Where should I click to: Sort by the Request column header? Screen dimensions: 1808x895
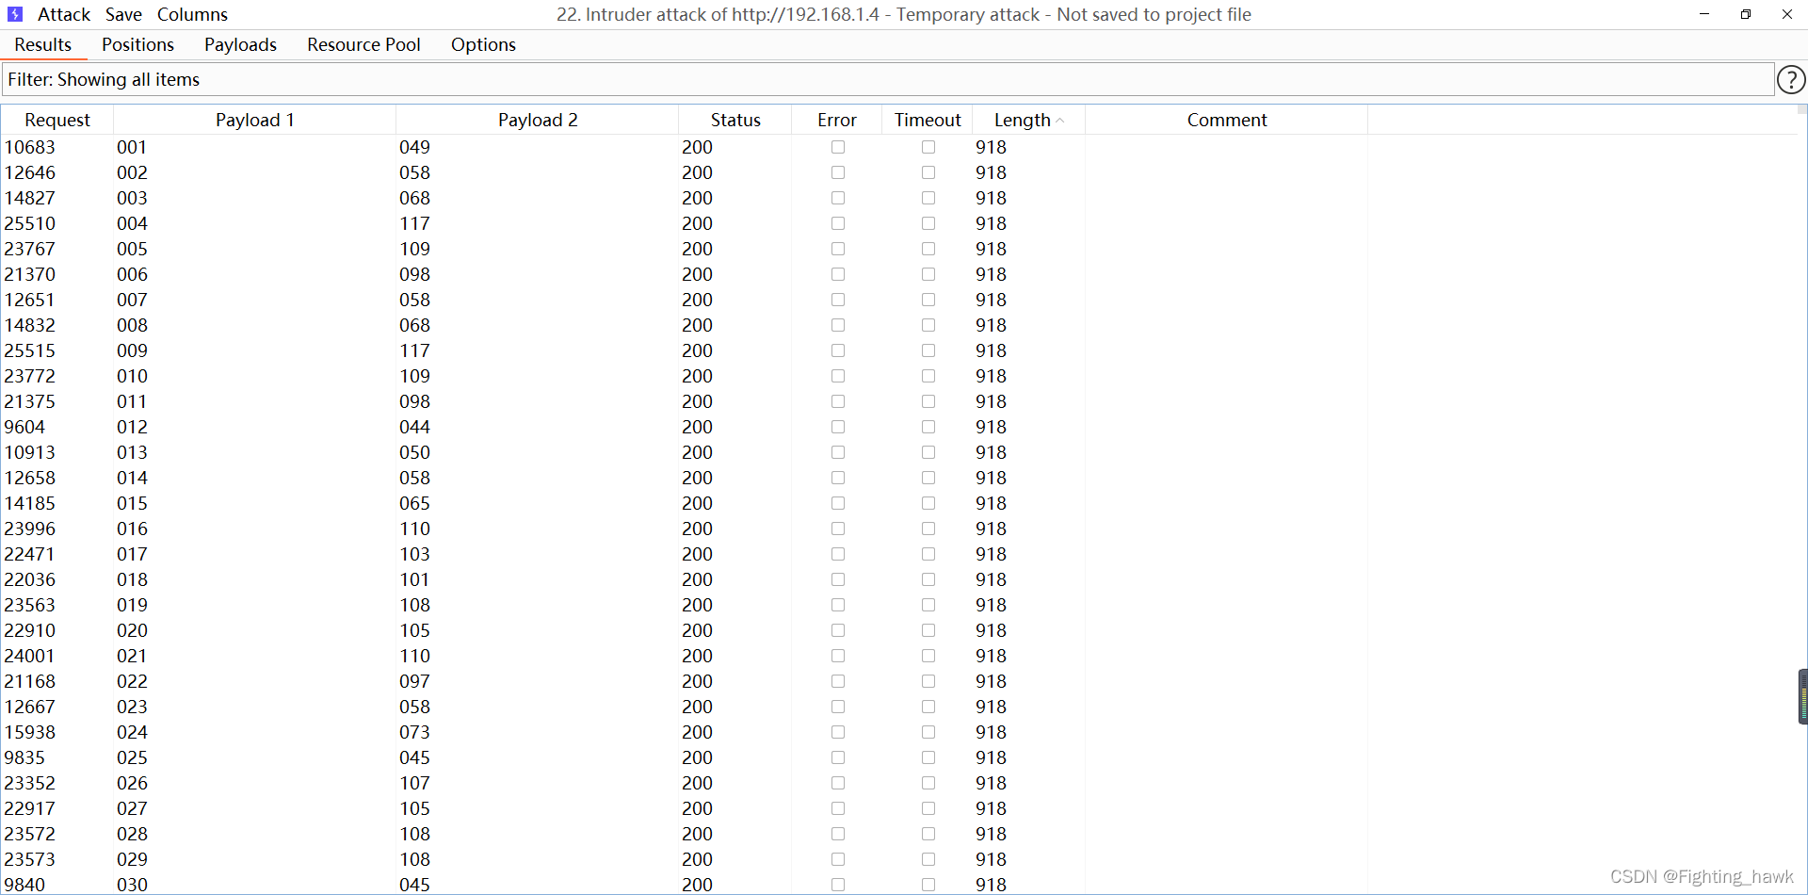click(x=57, y=120)
